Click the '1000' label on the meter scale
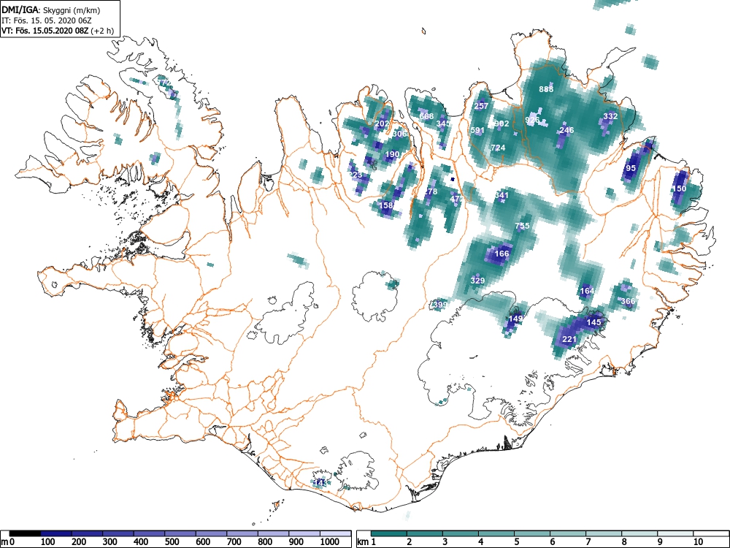Viewport: 730px width, 548px height. [330, 542]
